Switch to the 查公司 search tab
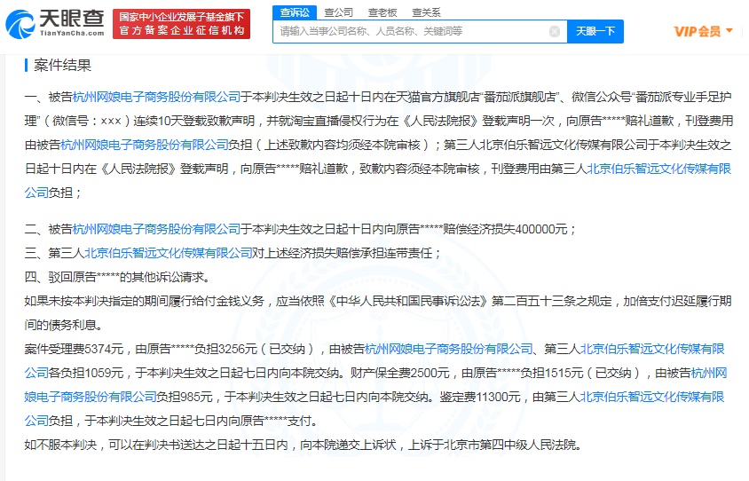The width and height of the screenshot is (749, 481). (x=339, y=12)
